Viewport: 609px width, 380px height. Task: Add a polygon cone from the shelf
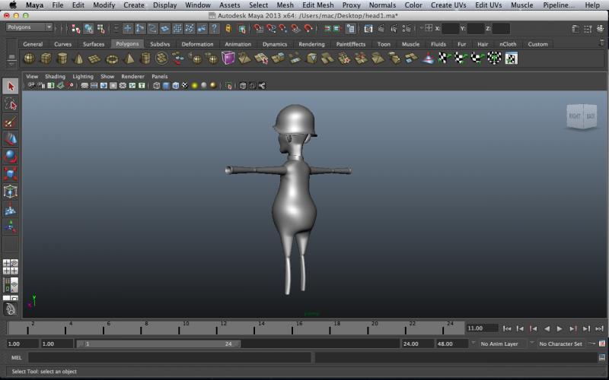click(x=78, y=59)
